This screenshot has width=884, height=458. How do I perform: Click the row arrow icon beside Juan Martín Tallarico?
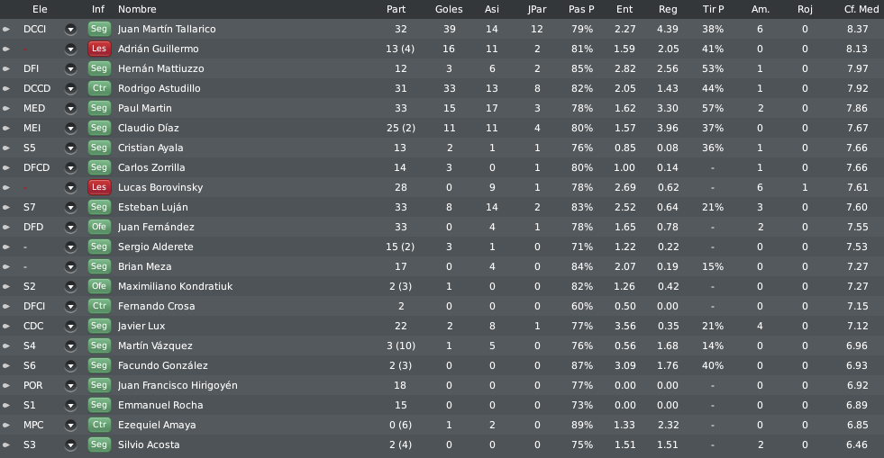pyautogui.click(x=6, y=30)
